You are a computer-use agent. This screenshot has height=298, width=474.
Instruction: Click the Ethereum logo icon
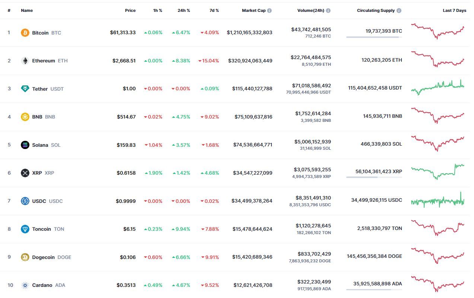(x=25, y=61)
